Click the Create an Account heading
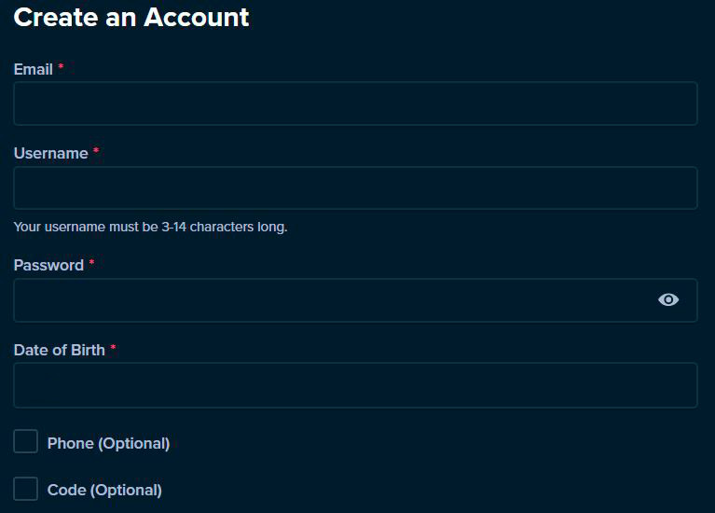The image size is (715, 513). pyautogui.click(x=131, y=18)
